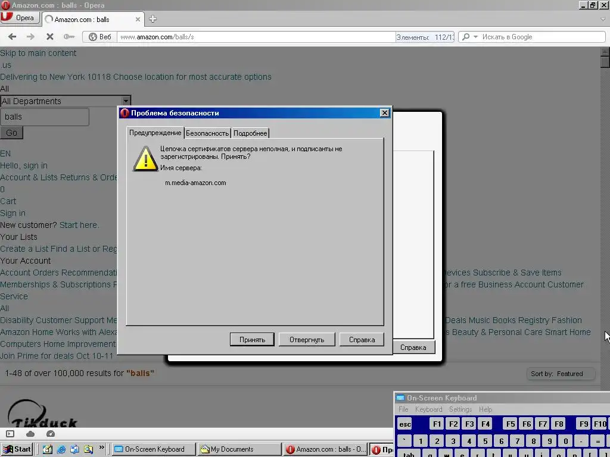Open the search engine dropdown arrow
The height and width of the screenshot is (457, 610).
click(x=475, y=36)
